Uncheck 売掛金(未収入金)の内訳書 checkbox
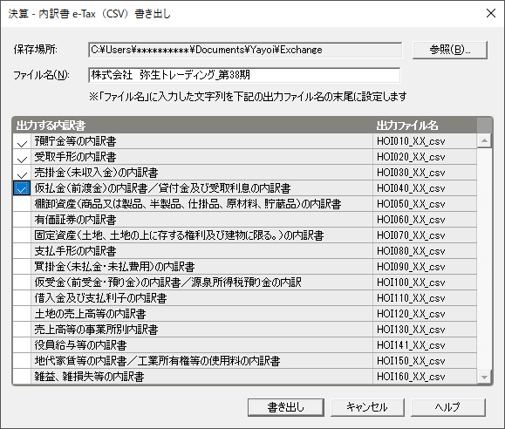 click(x=22, y=173)
